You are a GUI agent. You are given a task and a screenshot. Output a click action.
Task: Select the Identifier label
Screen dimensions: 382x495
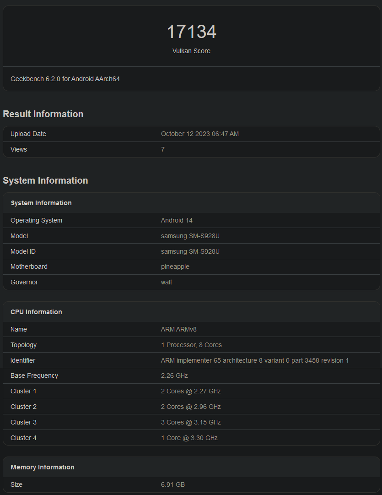click(x=23, y=360)
